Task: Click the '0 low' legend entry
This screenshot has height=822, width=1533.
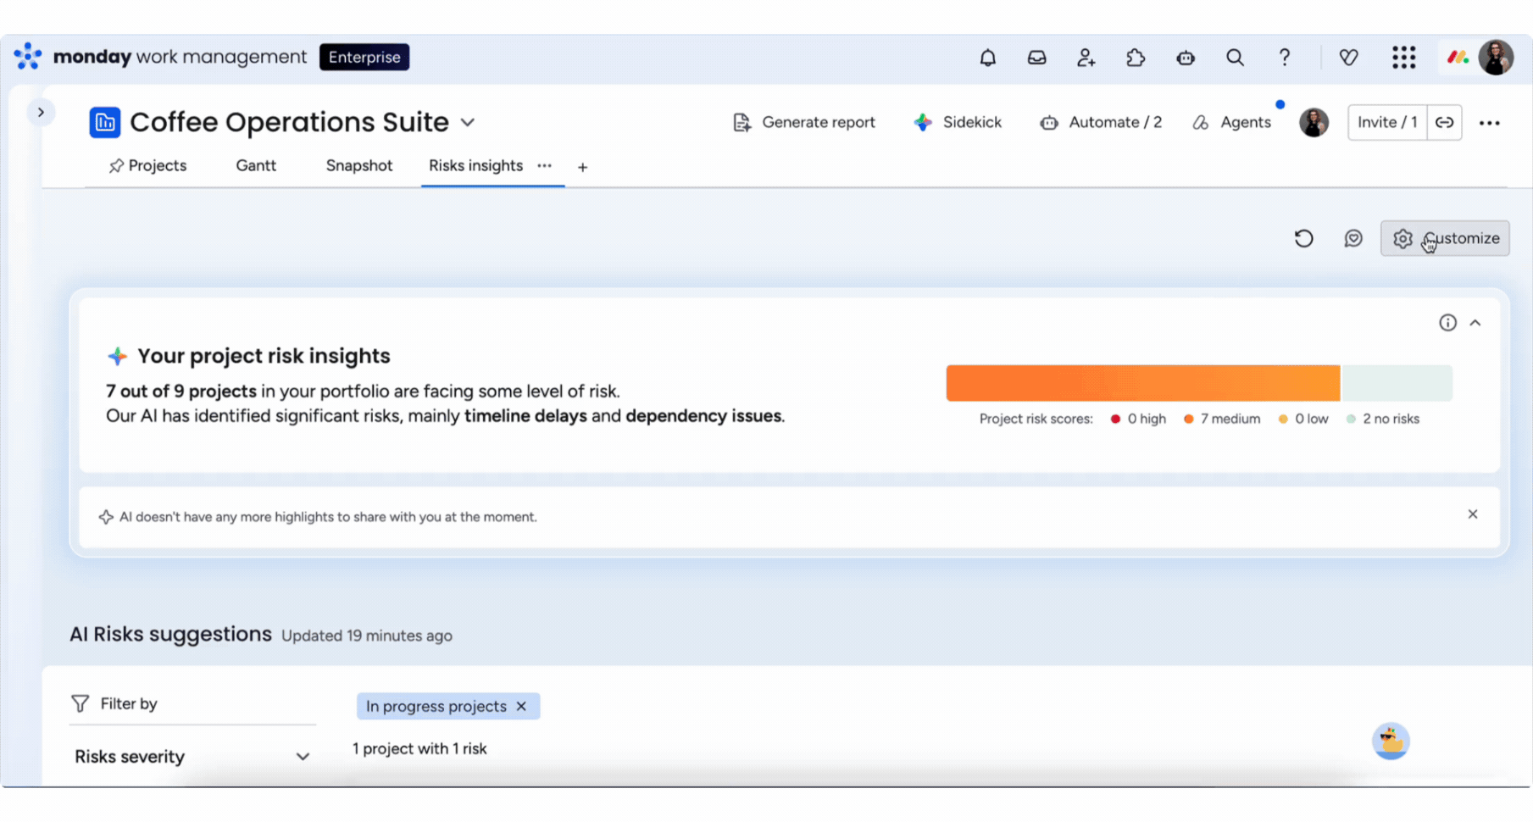Action: (x=1303, y=419)
